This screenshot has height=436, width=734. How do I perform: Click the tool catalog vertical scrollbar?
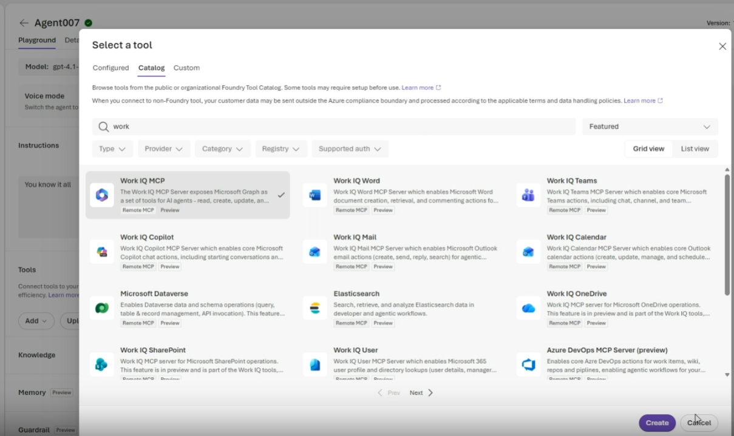[x=727, y=235]
